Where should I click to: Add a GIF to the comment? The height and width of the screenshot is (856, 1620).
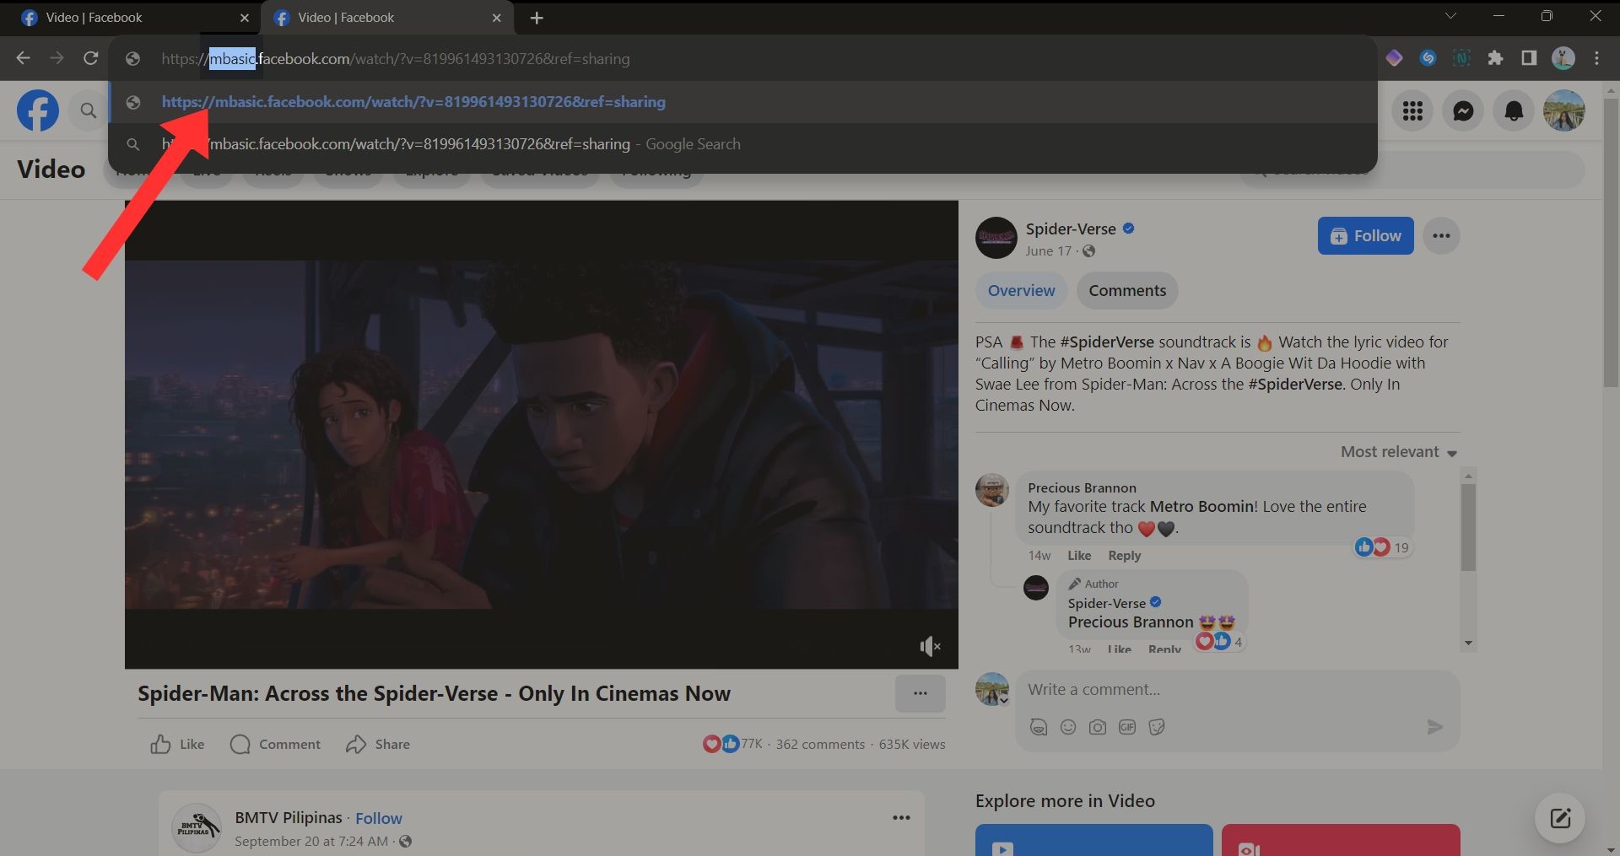tap(1127, 727)
